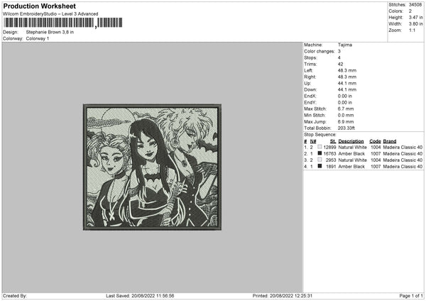Click code 1007 in stop row 2

pos(376,154)
